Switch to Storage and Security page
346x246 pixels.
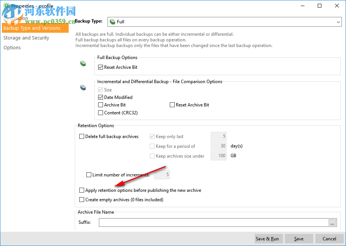(26, 38)
